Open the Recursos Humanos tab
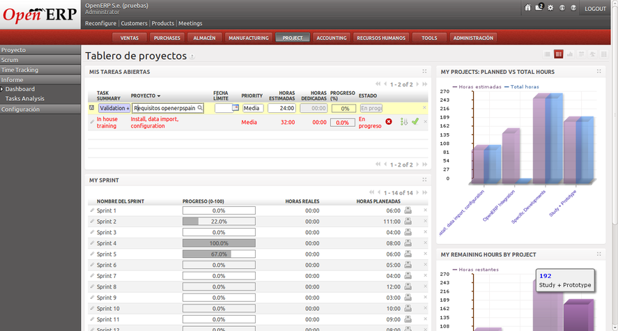This screenshot has width=618, height=331. pyautogui.click(x=381, y=38)
